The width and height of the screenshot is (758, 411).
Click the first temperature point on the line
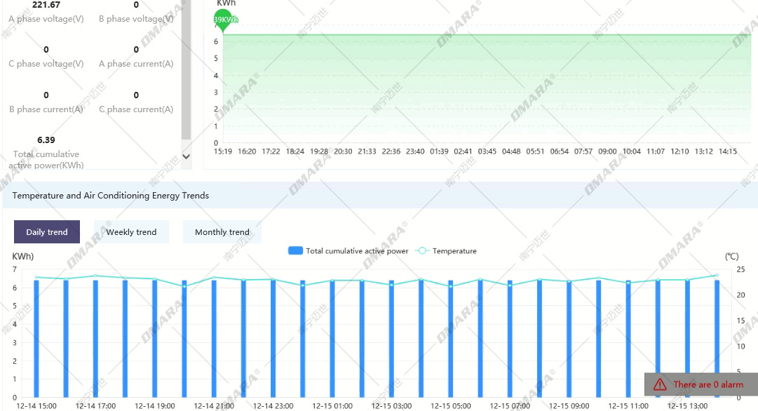(x=36, y=277)
